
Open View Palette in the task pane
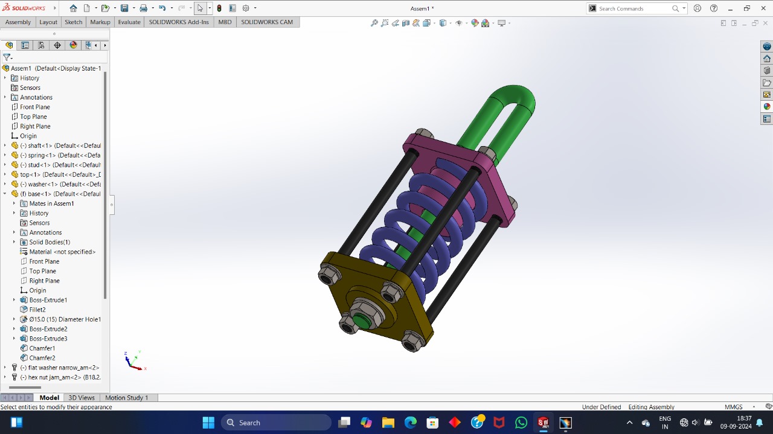tap(767, 95)
